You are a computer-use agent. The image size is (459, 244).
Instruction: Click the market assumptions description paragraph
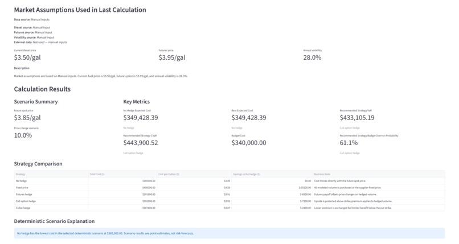click(x=101, y=76)
